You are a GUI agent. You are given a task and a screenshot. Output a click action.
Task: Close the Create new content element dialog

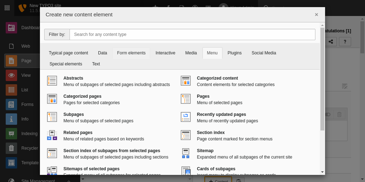pyautogui.click(x=317, y=15)
